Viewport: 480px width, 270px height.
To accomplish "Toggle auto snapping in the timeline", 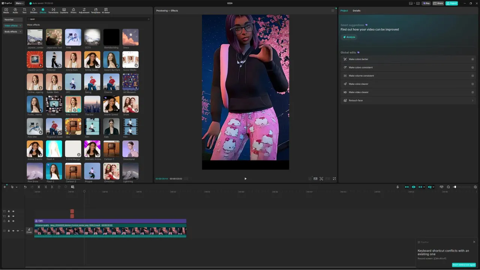I will tap(414, 187).
